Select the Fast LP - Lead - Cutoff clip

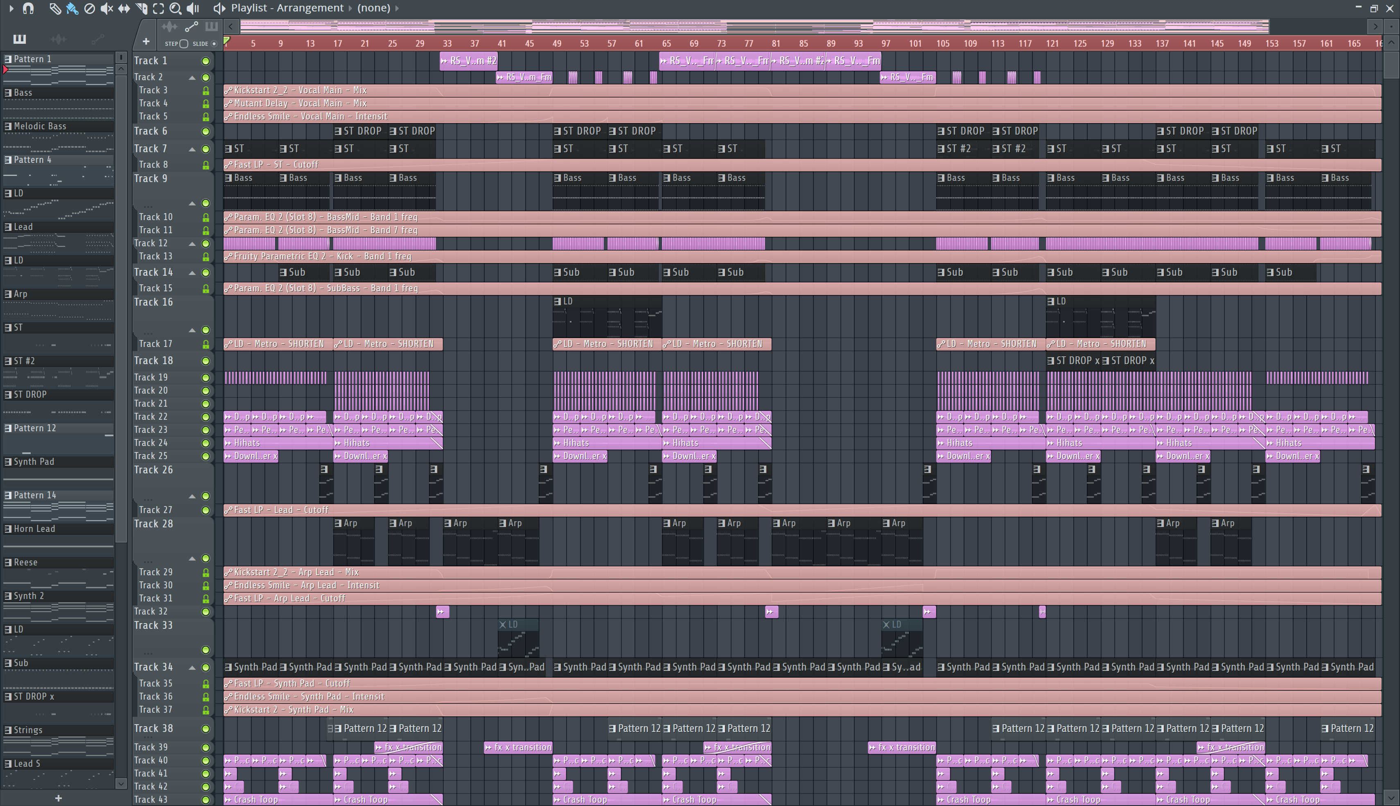pyautogui.click(x=802, y=510)
